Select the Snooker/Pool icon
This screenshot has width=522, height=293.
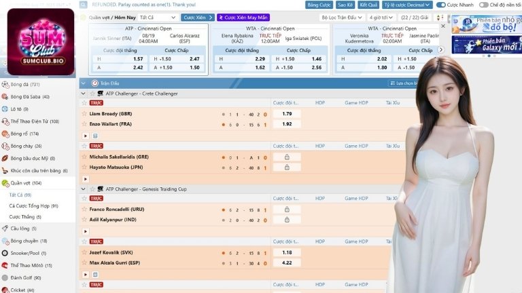click(5, 253)
